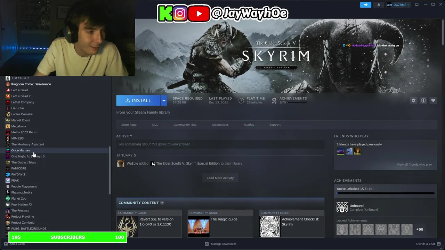The width and height of the screenshot is (445, 250).
Task: Click the third friend avatar under Friends Who Play
Action: point(357,151)
